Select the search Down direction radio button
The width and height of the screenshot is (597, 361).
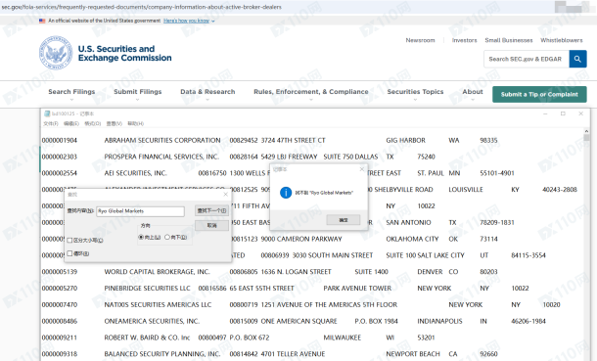point(167,237)
